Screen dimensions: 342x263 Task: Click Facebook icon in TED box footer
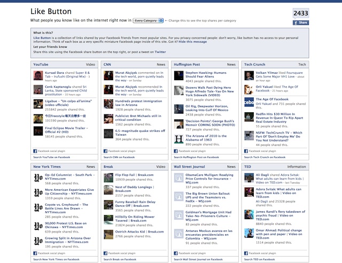[x=246, y=253]
